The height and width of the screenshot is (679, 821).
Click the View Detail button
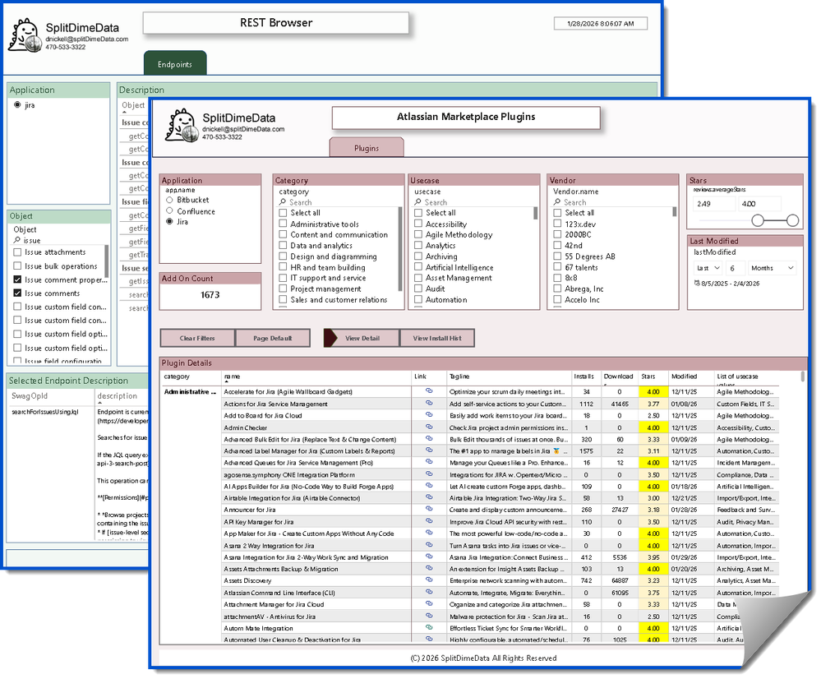point(362,339)
